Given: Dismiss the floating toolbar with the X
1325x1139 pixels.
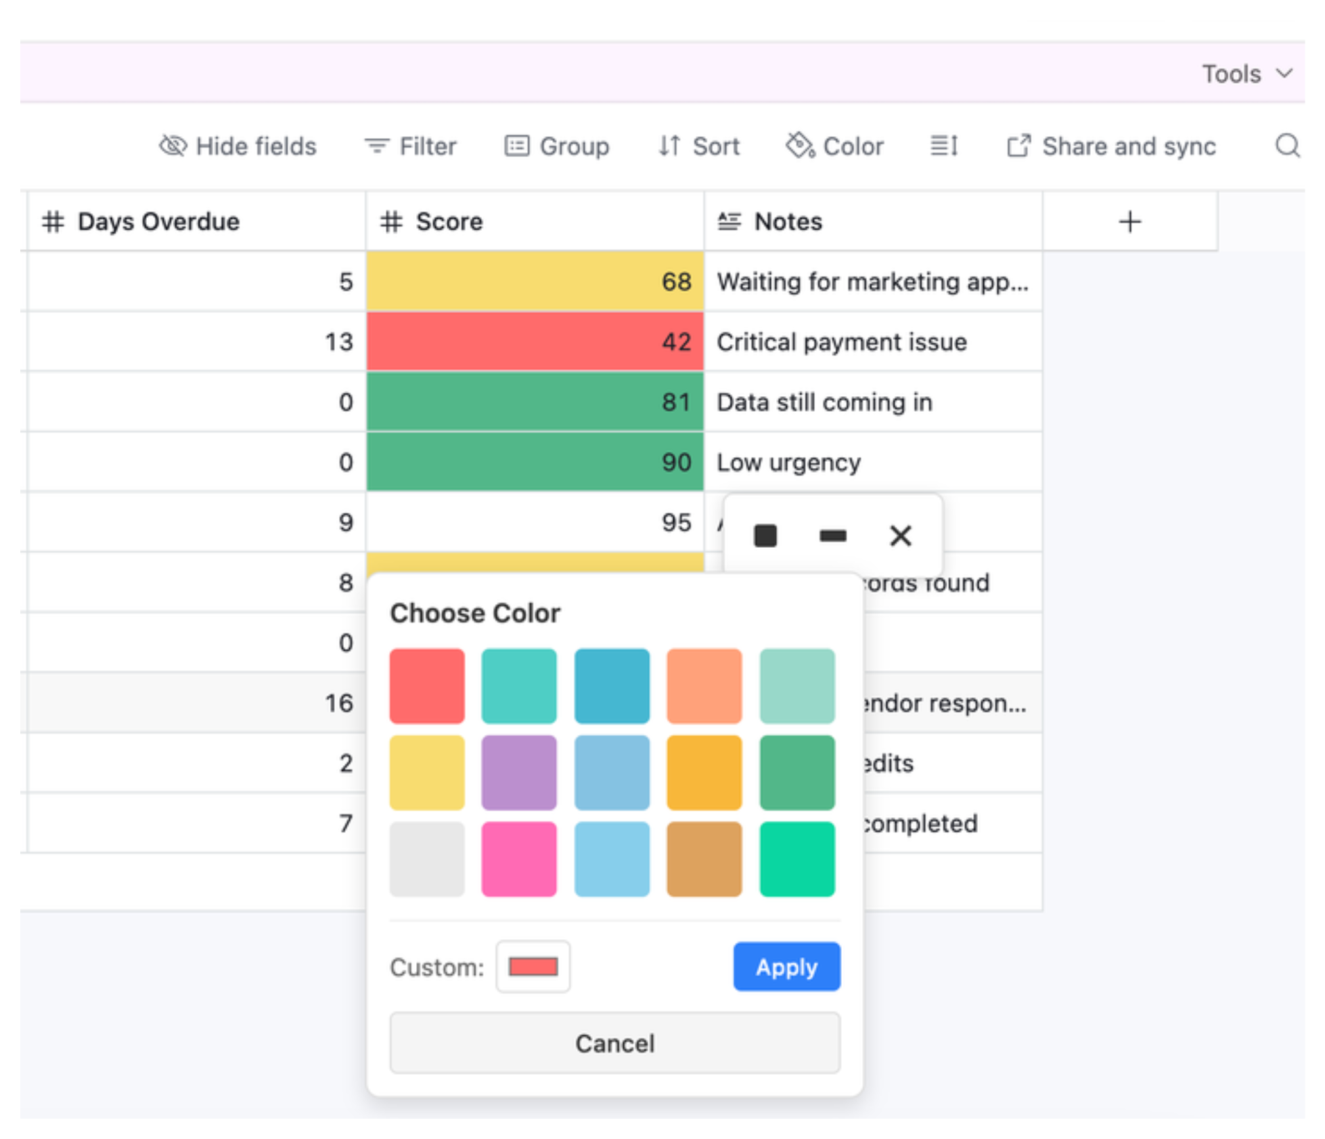Looking at the screenshot, I should click(900, 536).
